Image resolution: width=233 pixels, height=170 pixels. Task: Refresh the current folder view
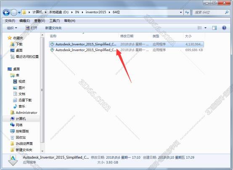coord(187,12)
